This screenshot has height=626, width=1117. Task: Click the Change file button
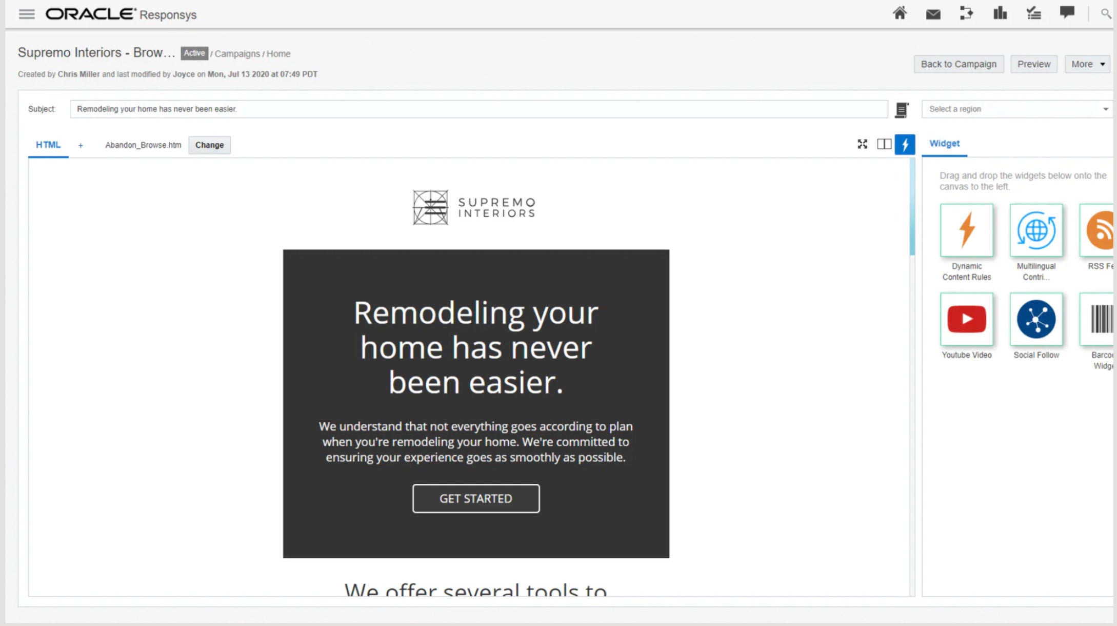pos(209,145)
